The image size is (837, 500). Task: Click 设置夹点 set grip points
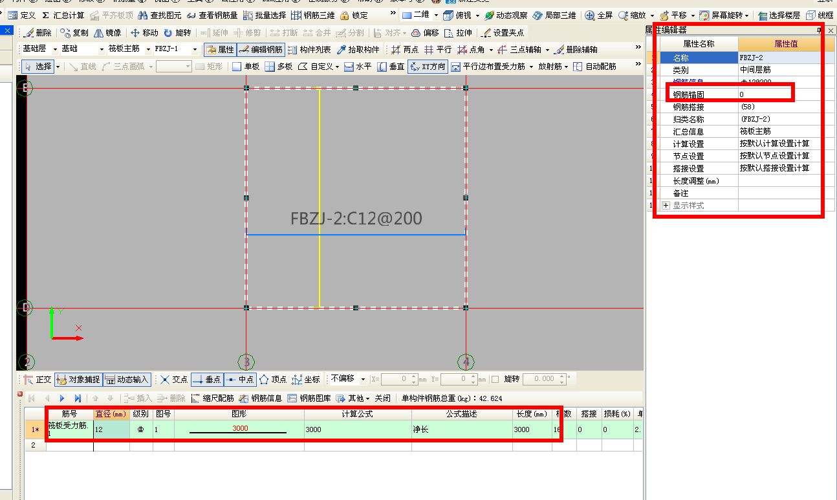(504, 32)
